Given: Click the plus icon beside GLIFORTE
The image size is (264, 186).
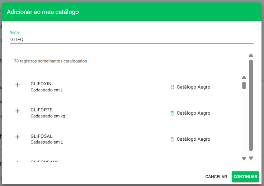Looking at the screenshot, I should point(17,111).
